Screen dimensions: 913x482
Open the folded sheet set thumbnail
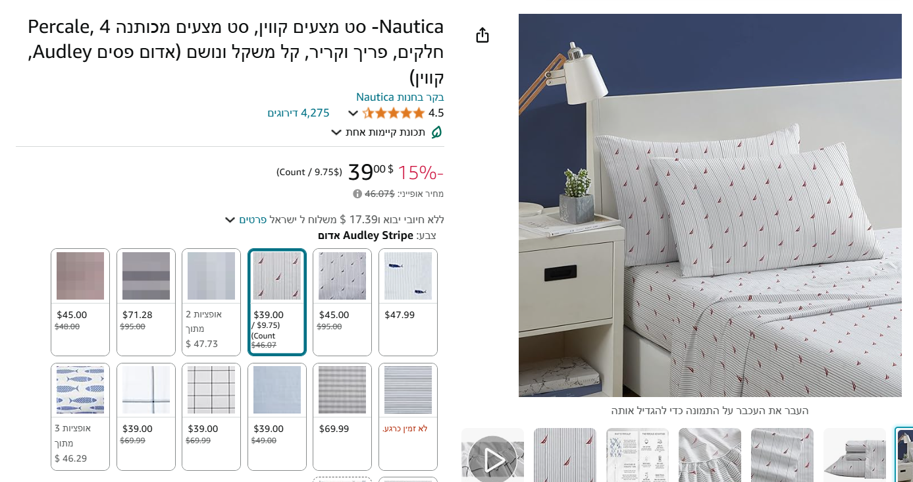[x=854, y=455]
